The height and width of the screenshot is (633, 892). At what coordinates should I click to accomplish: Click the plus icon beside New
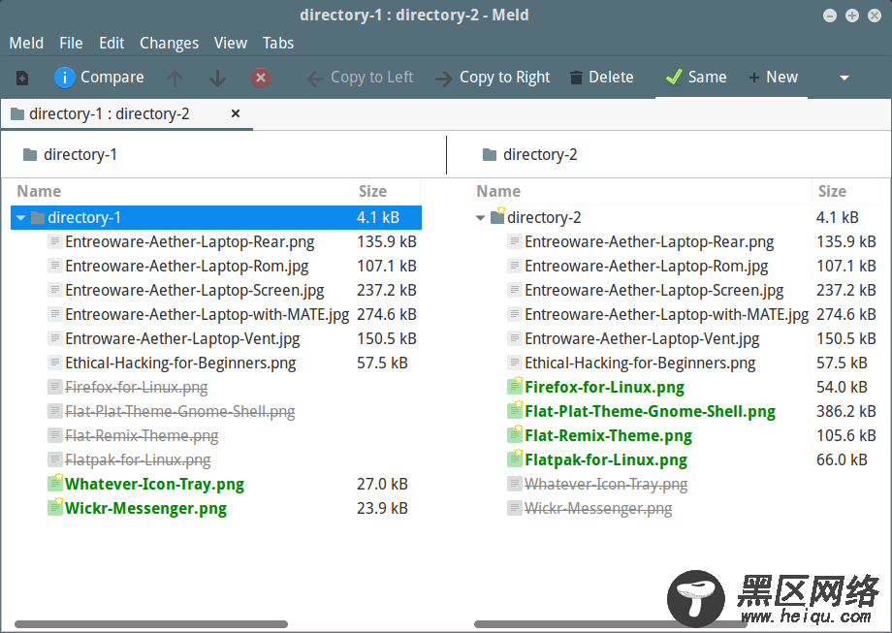point(753,78)
